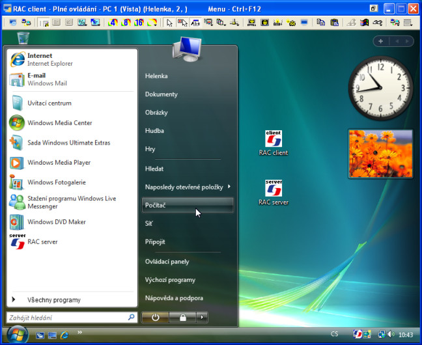Launch RAC server from Start menu list
The image size is (422, 345).
[x=72, y=241]
